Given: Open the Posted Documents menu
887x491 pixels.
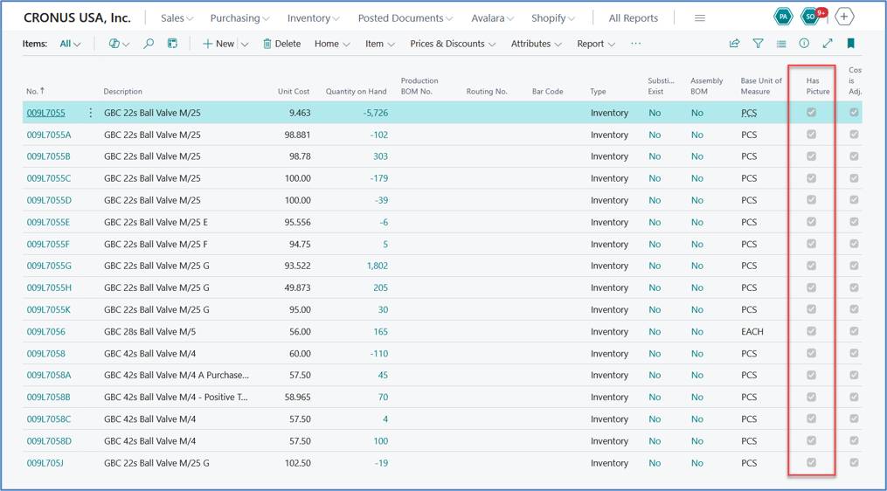Looking at the screenshot, I should click(x=405, y=18).
